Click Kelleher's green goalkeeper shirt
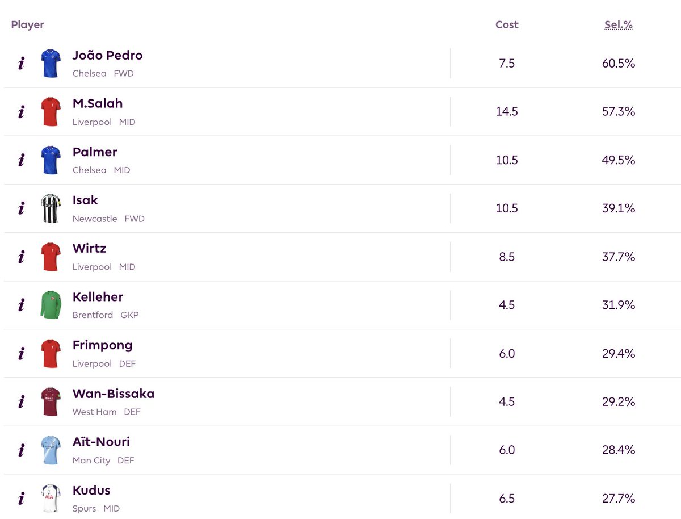The width and height of the screenshot is (681, 519). click(51, 305)
